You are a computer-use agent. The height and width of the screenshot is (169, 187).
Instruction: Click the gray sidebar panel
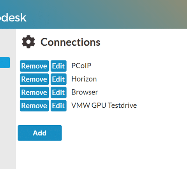point(8,117)
